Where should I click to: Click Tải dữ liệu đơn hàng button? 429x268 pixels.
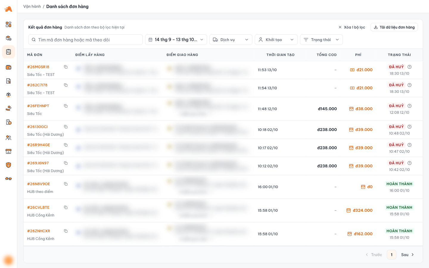click(x=394, y=27)
